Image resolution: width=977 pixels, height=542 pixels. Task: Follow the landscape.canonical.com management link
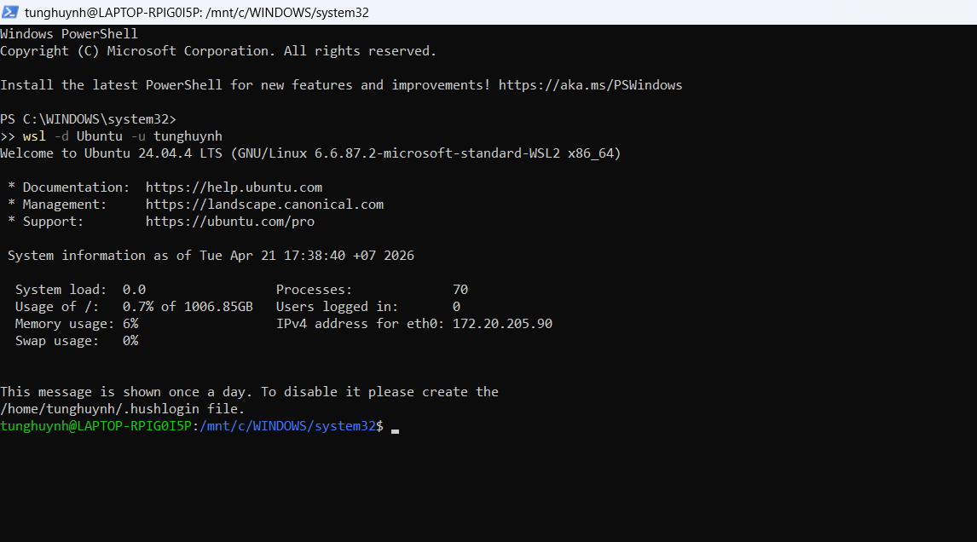(264, 205)
